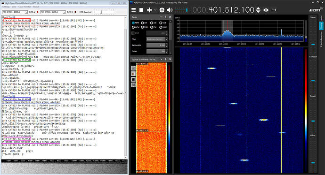This screenshot has width=325, height=175.
Task: Minimize the SDR# Studio window
Action: pos(313,2)
